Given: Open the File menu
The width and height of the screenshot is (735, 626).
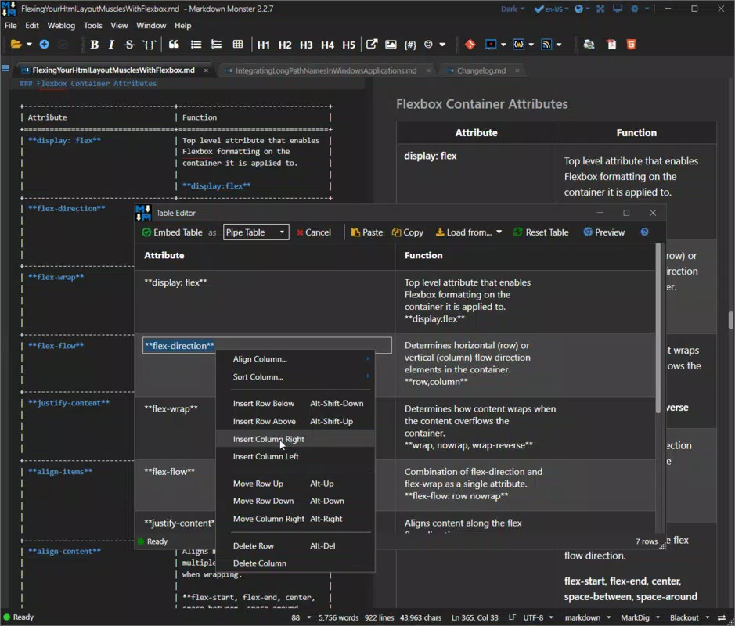Looking at the screenshot, I should [10, 25].
